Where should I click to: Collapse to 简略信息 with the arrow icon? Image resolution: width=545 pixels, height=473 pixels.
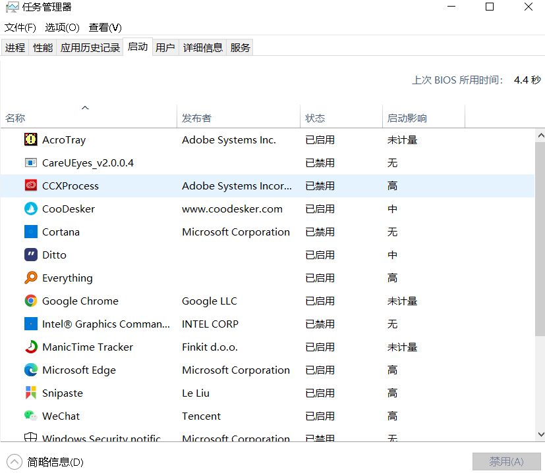pyautogui.click(x=14, y=462)
